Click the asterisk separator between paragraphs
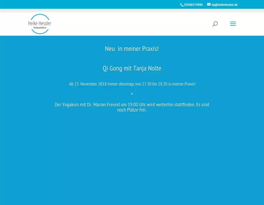Viewport: 264px width, 205px height. (132, 94)
